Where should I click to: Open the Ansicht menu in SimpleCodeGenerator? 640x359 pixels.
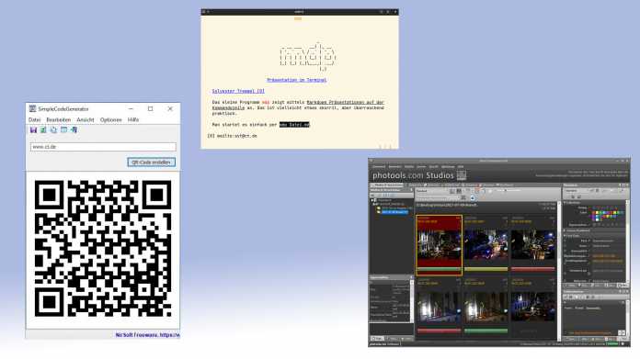(x=86, y=119)
